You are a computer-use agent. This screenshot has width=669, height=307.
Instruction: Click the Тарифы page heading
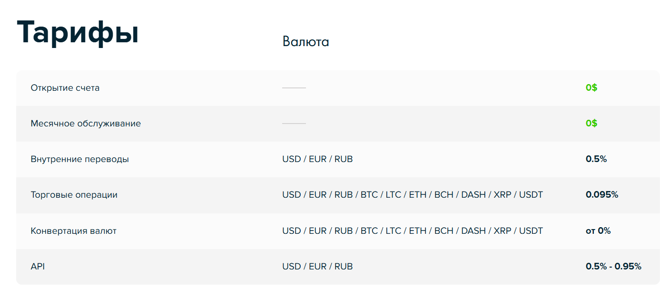[x=78, y=33]
